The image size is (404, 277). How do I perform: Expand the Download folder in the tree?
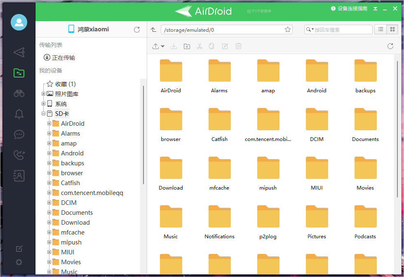pos(49,222)
